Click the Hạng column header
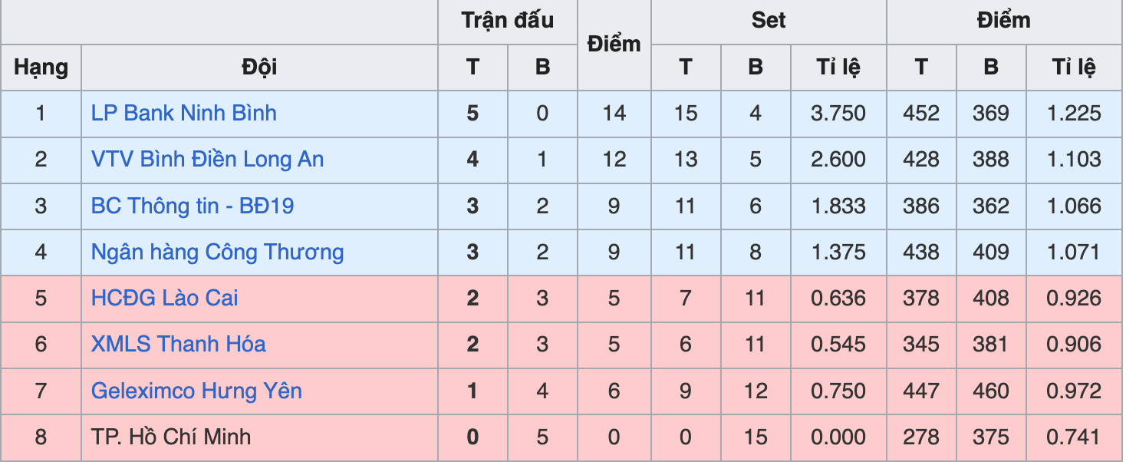Image resolution: width=1126 pixels, height=462 pixels. click(41, 68)
